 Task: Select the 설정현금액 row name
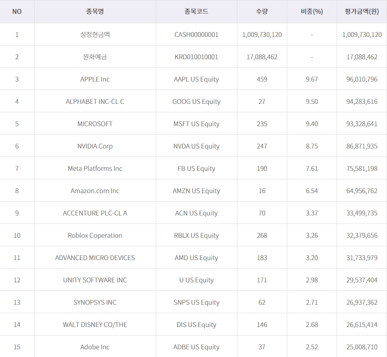pos(95,34)
